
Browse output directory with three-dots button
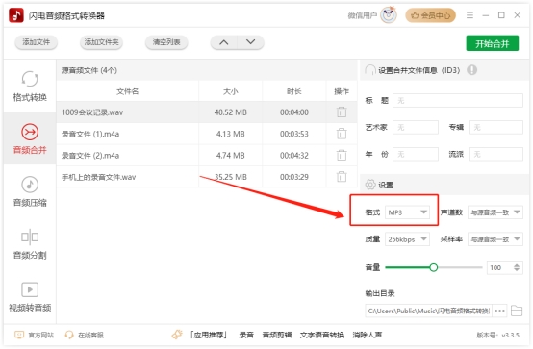tap(499, 311)
